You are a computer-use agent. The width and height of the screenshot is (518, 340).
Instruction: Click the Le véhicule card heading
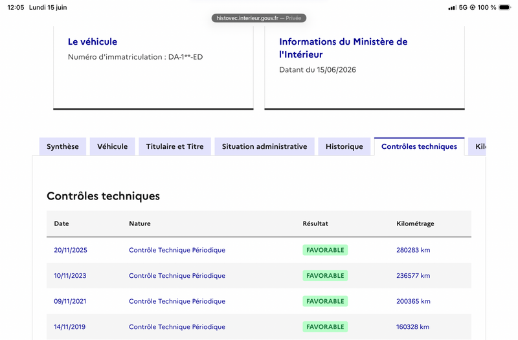tap(93, 41)
